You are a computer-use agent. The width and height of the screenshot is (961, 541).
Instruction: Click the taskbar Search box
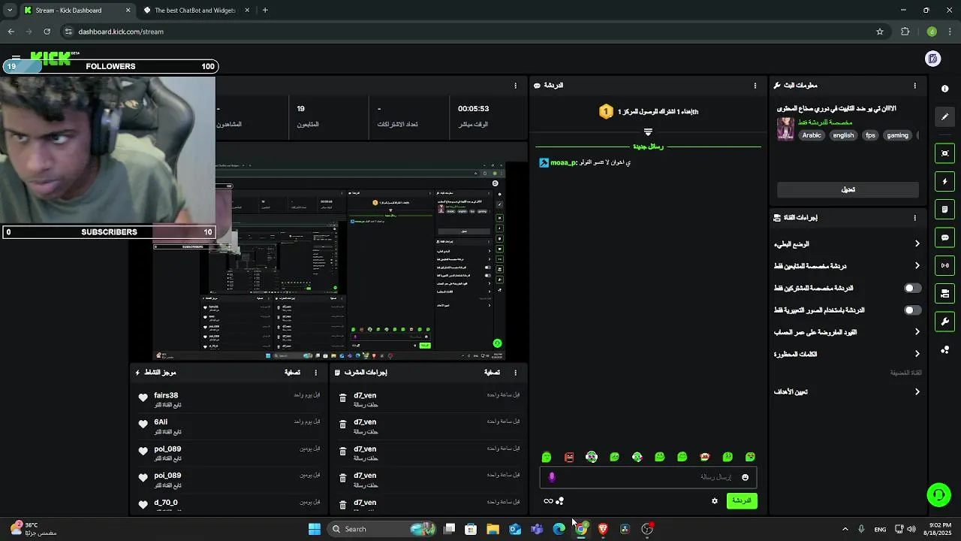[x=383, y=529]
